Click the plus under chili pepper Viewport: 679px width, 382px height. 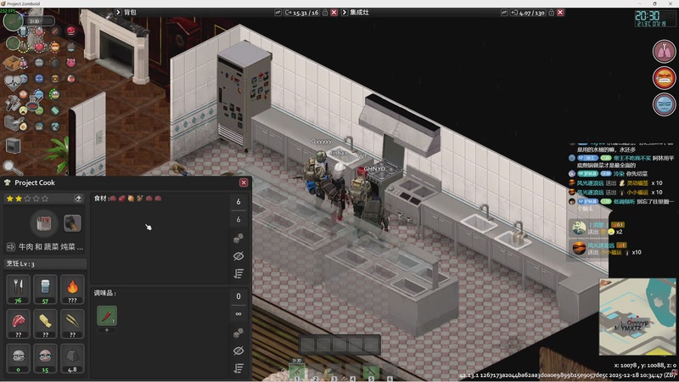pyautogui.click(x=107, y=330)
